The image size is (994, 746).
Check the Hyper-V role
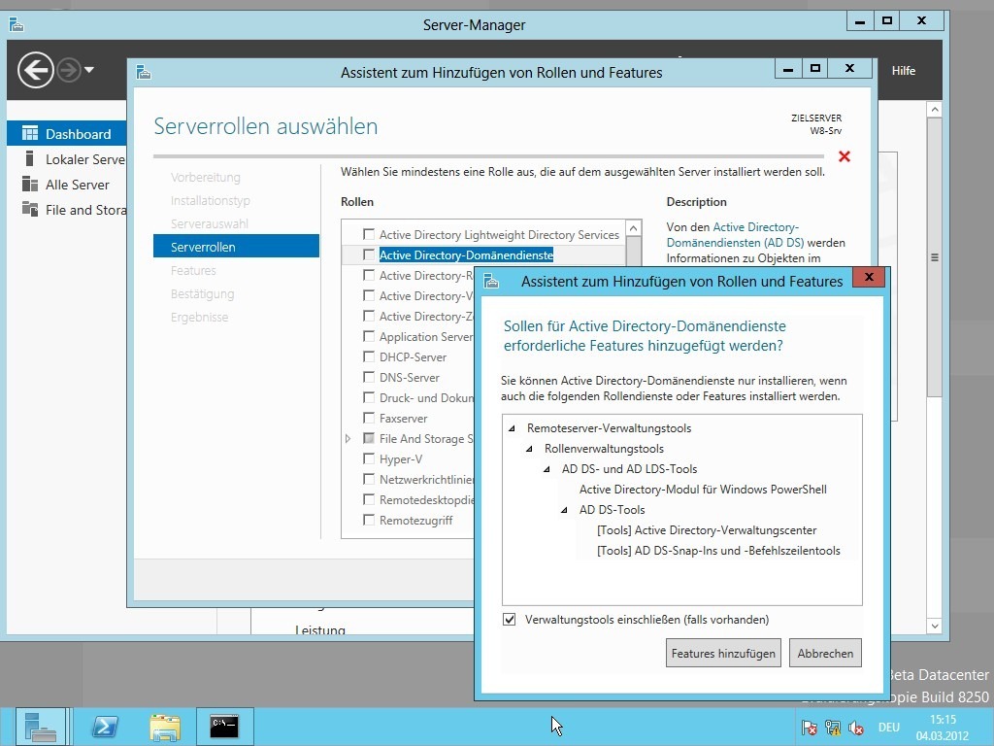(368, 458)
